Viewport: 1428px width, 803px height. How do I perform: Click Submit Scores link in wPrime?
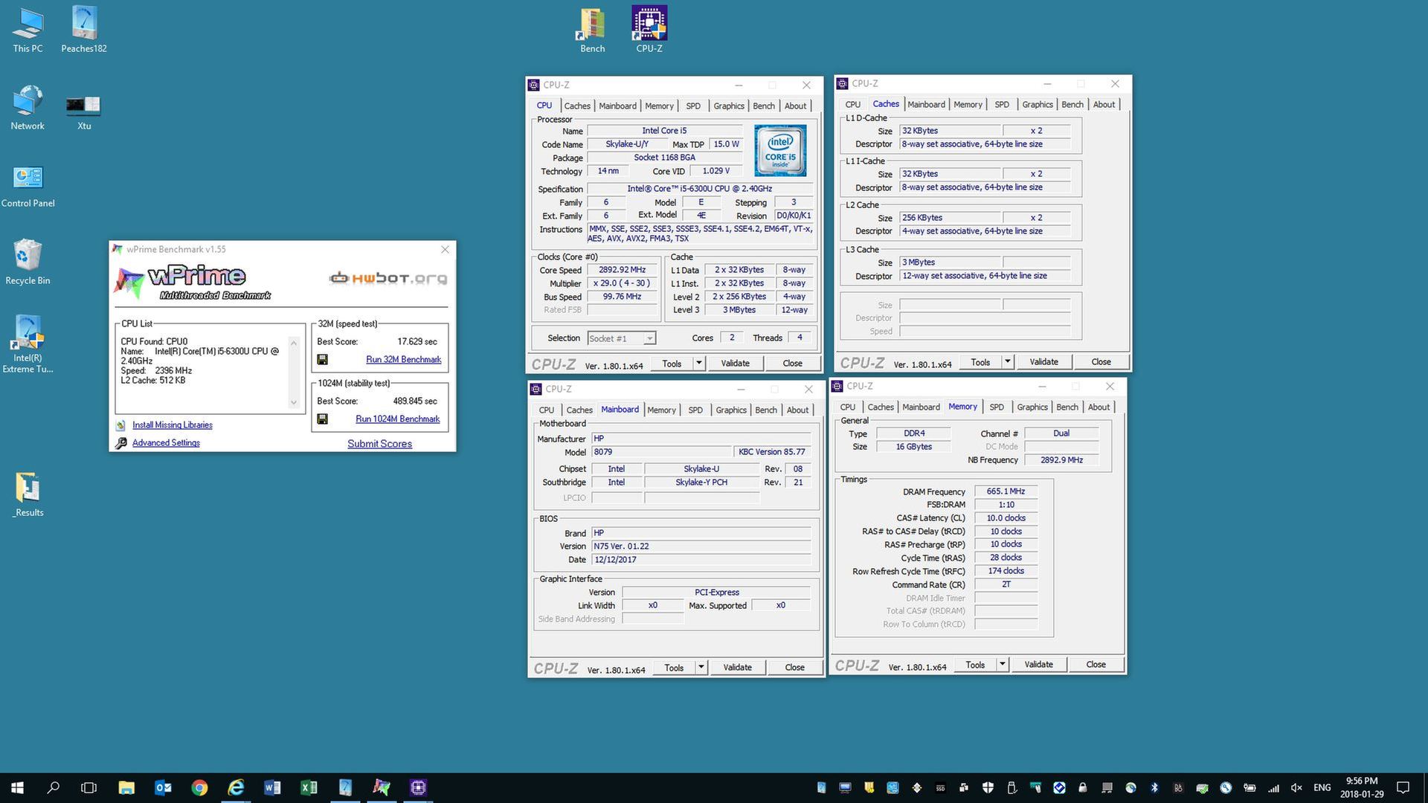tap(379, 443)
